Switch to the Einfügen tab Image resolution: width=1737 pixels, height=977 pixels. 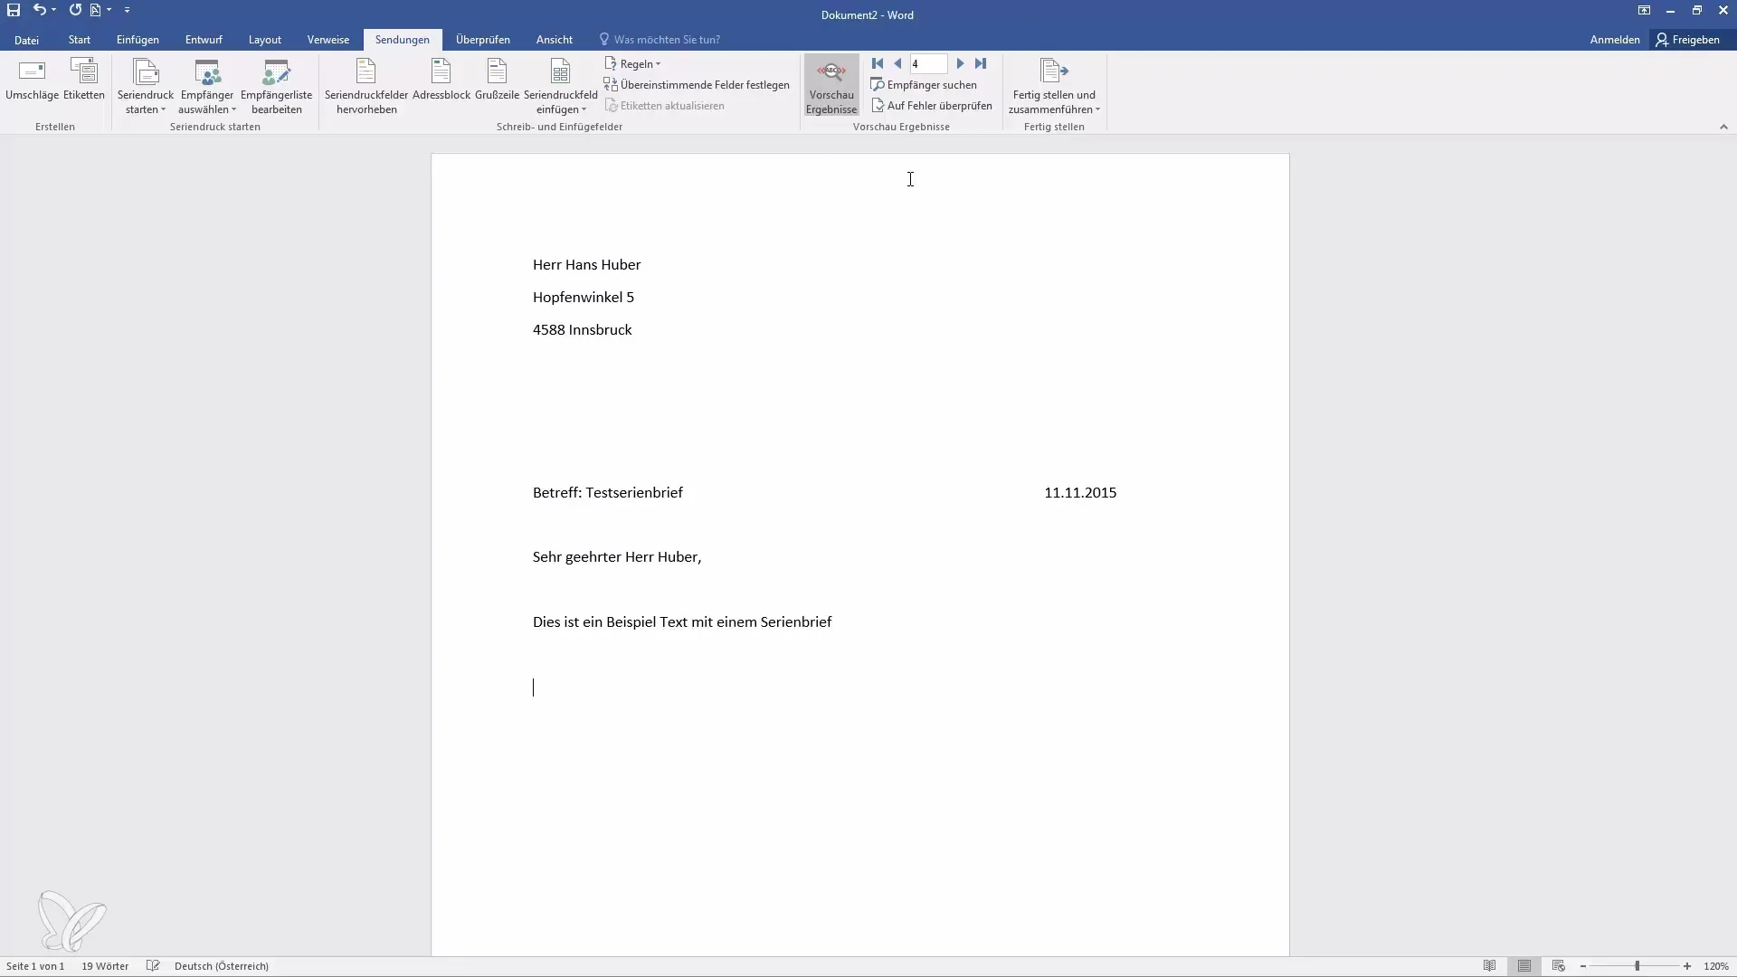(x=138, y=40)
